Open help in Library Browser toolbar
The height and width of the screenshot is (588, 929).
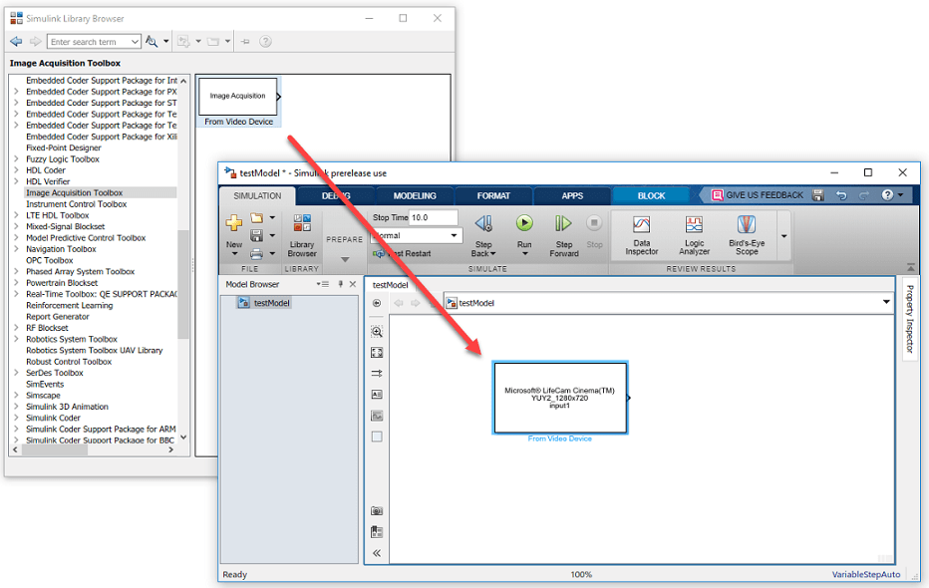point(265,42)
